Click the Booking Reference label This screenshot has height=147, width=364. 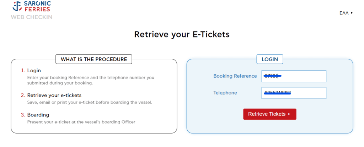[235, 76]
